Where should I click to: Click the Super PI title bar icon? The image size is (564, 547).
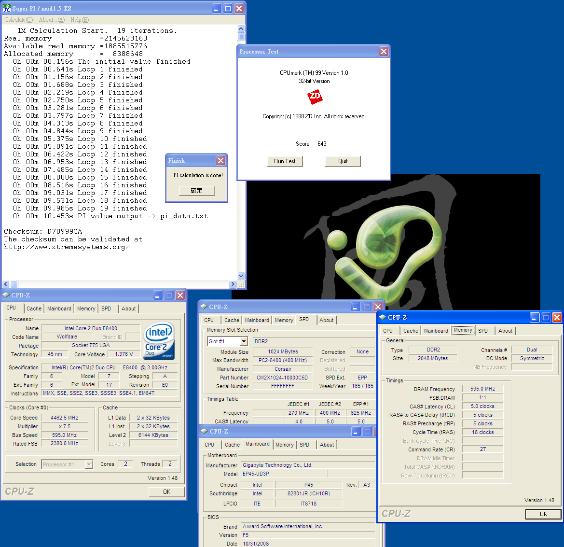click(x=7, y=8)
